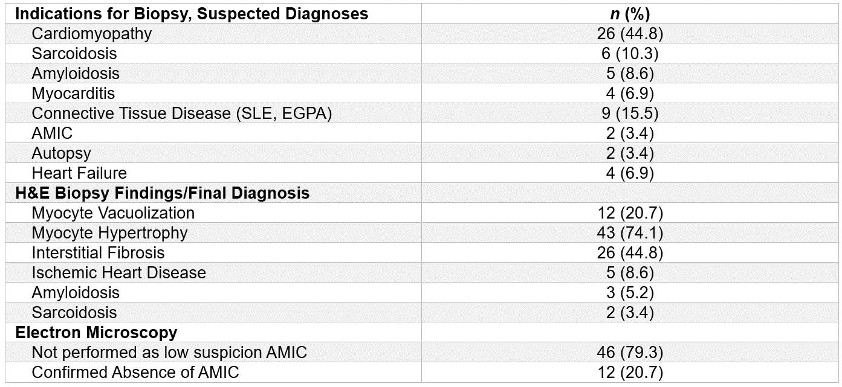Screen dimensions: 842x387
Task: Click the 'Indications for Biopsy, Suspected Diagnoses' header
Action: (192, 14)
